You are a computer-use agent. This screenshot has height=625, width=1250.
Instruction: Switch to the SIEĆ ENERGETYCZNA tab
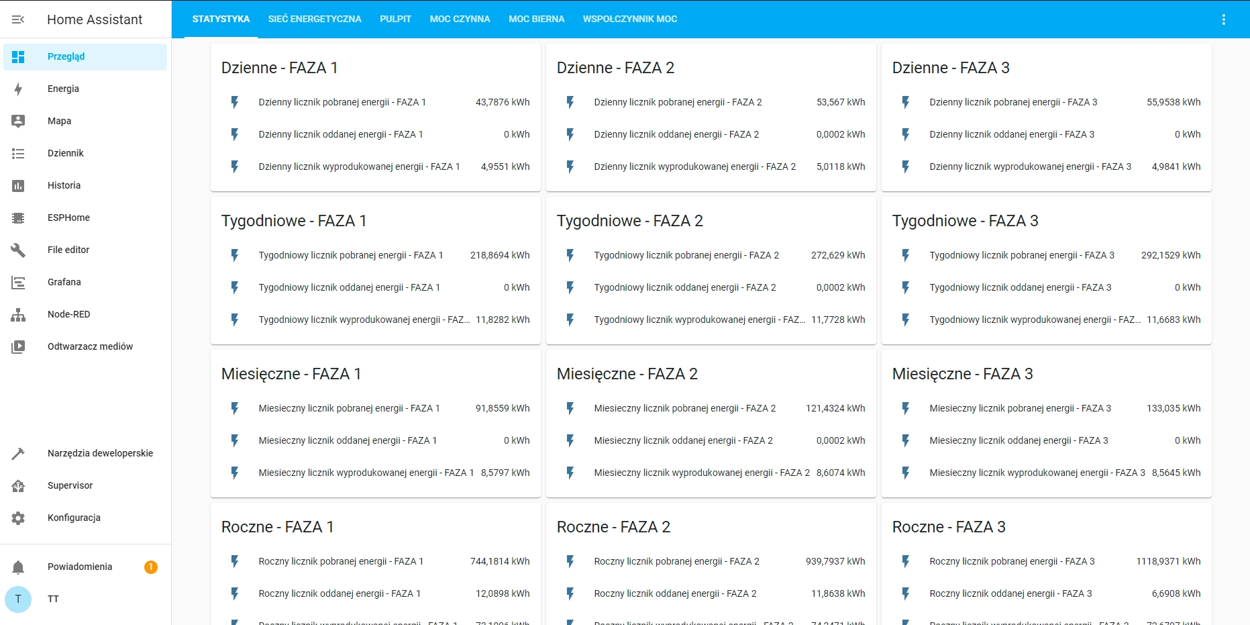tap(315, 19)
